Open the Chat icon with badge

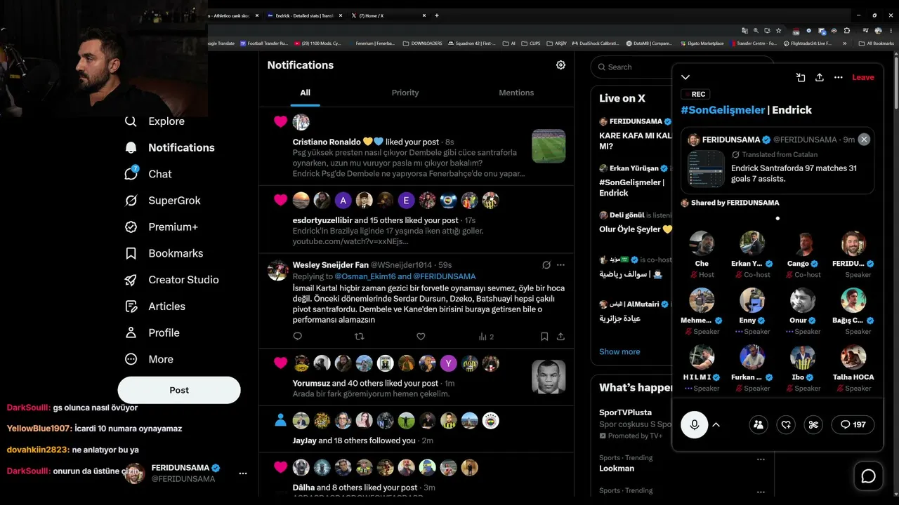click(x=131, y=173)
